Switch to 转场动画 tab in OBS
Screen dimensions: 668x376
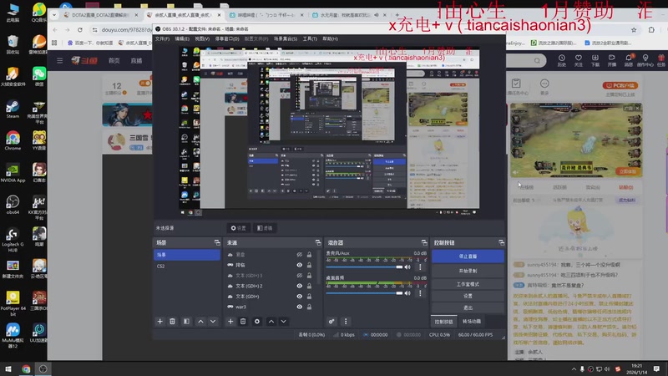pos(472,322)
